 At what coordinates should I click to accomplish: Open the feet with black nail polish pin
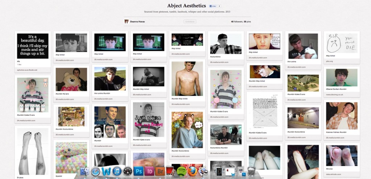click(33, 151)
